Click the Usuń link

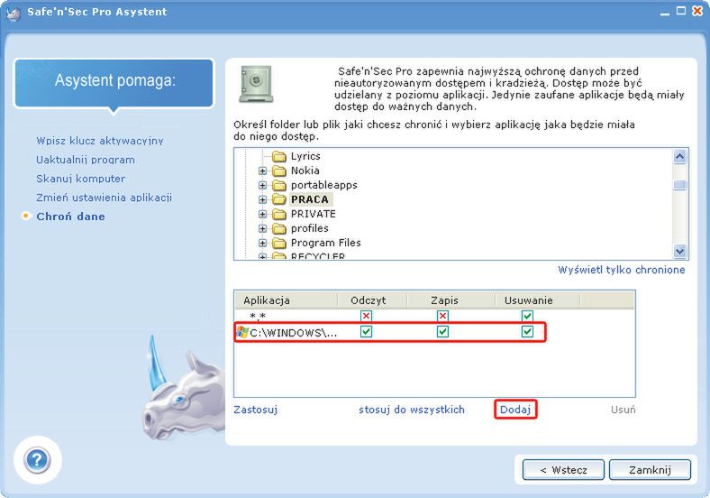624,410
